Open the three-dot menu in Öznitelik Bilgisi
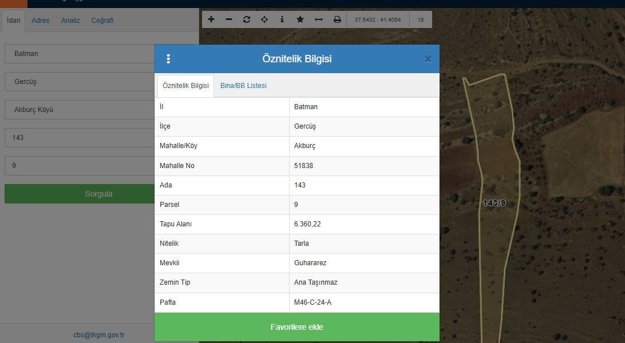625x343 pixels. tap(168, 59)
